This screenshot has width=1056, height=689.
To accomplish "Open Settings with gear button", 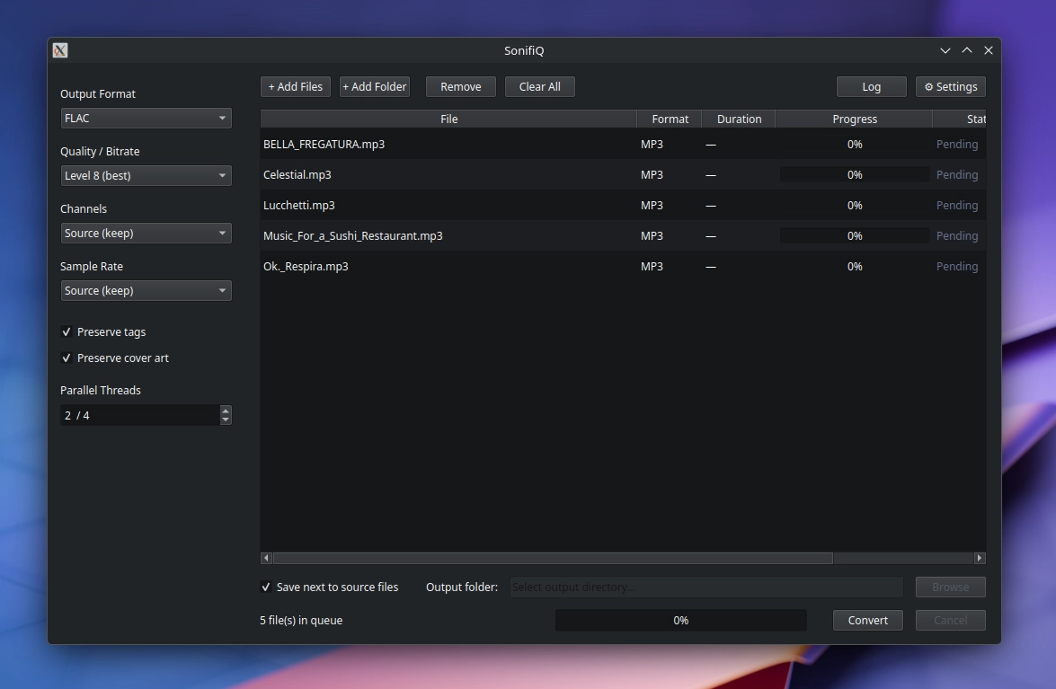I will [950, 87].
